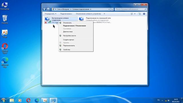Open Windows Media Player taskbar icon
The width and height of the screenshot is (183, 103).
(x=20, y=100)
